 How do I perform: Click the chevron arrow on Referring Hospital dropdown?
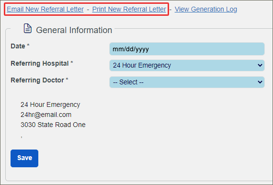pyautogui.click(x=260, y=65)
